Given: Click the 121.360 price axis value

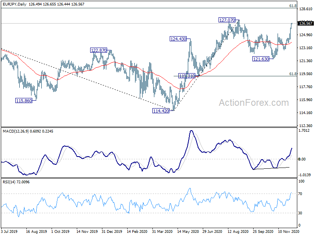Looking at the screenshot, I should [x=306, y=61].
